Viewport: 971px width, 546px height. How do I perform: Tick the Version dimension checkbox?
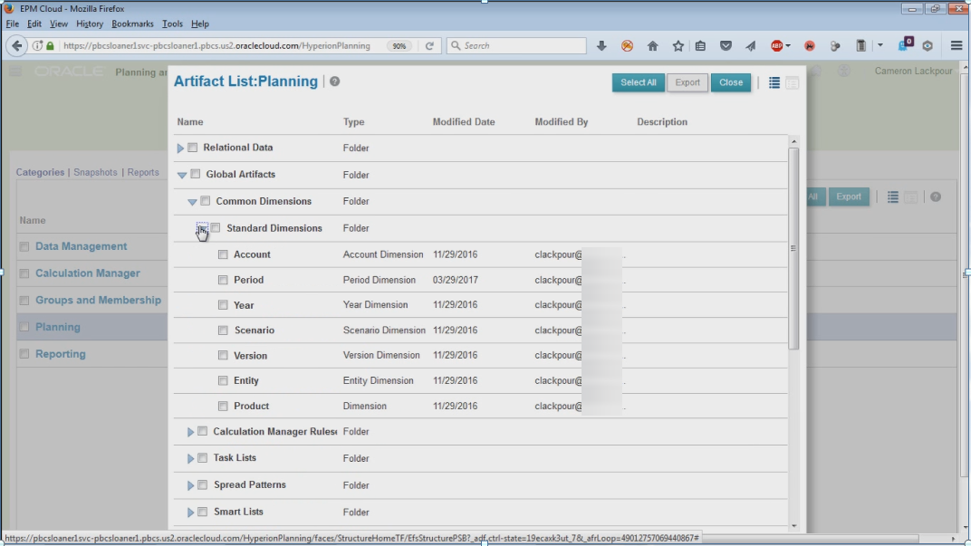(223, 355)
